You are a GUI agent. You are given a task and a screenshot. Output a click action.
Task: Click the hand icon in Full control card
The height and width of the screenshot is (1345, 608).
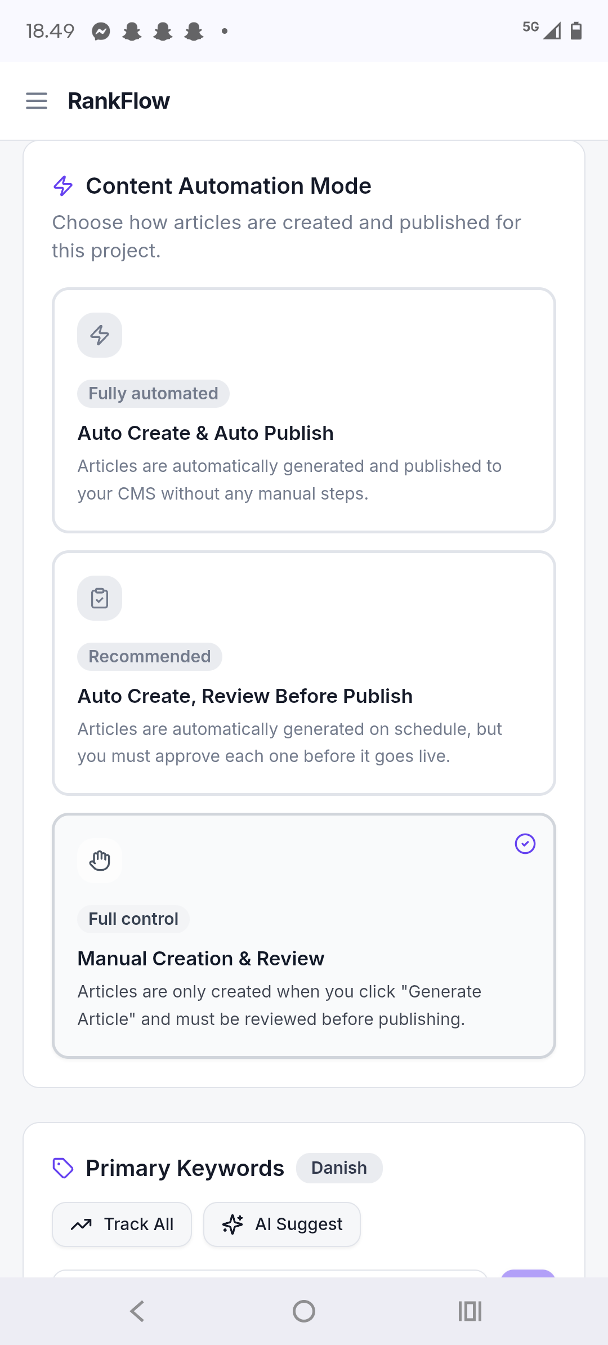click(x=100, y=861)
